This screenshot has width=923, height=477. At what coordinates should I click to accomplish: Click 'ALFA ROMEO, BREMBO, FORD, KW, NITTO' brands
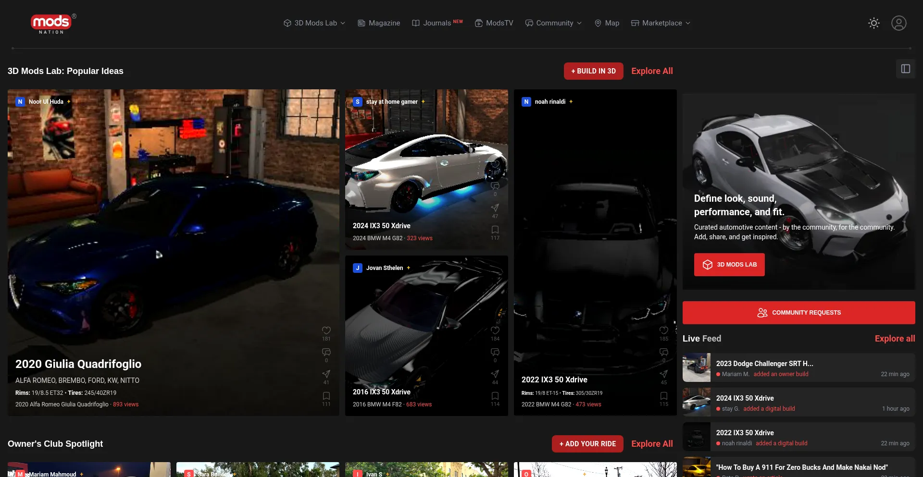77,380
